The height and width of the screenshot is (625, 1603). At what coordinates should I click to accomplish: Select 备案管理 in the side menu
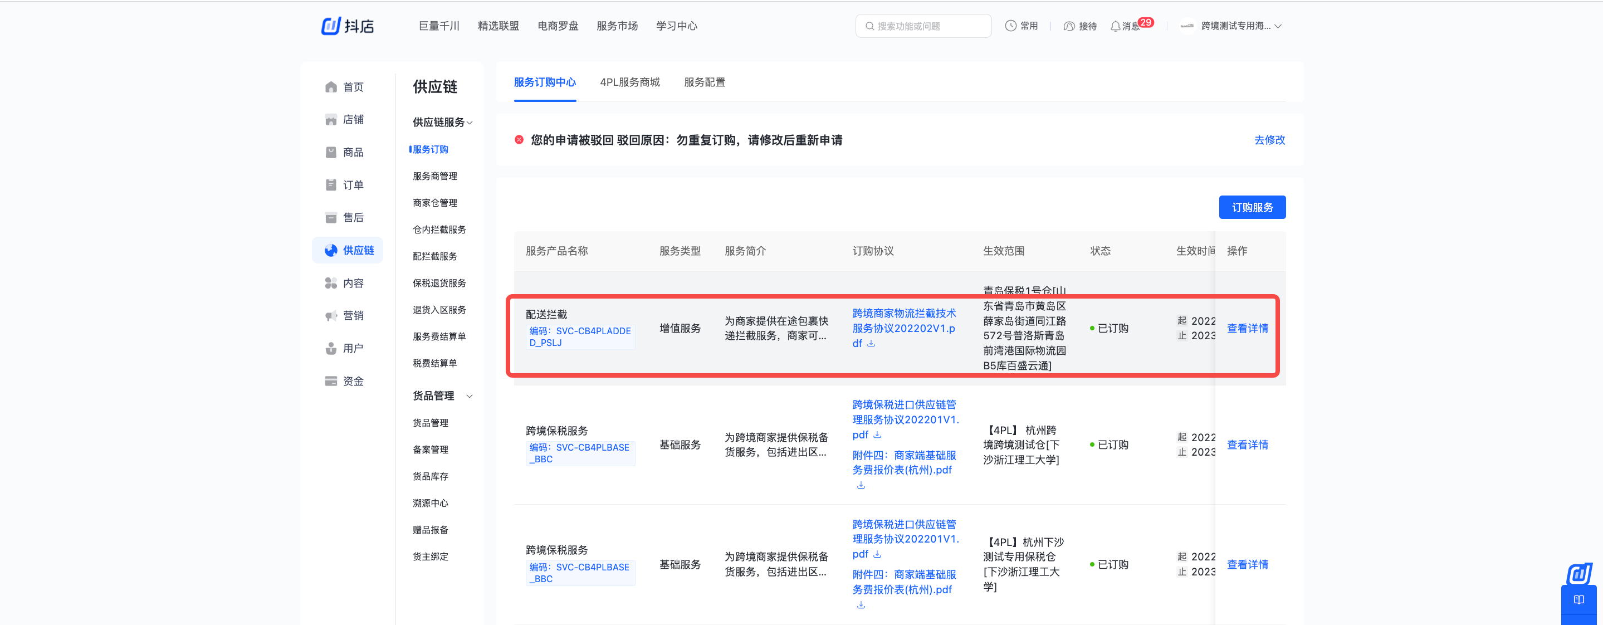[430, 450]
